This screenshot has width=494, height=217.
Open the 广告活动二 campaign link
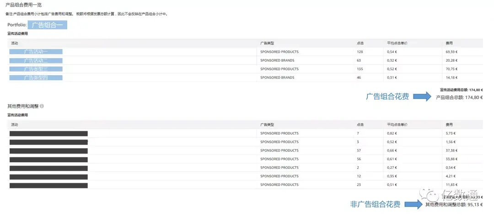(36, 61)
